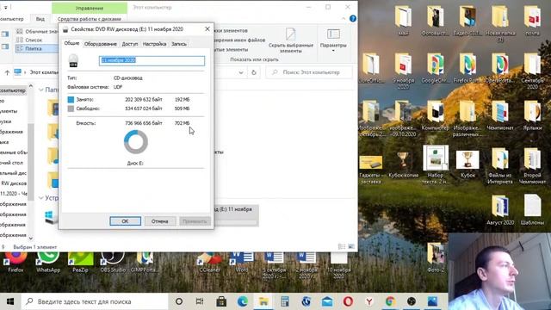Click the navigation pane scroll-down arrow
Image resolution: width=551 pixels, height=310 pixels.
point(31,238)
